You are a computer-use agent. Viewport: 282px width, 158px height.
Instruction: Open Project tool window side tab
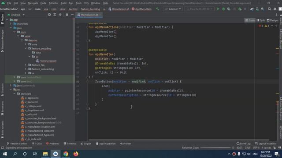tap(2, 19)
